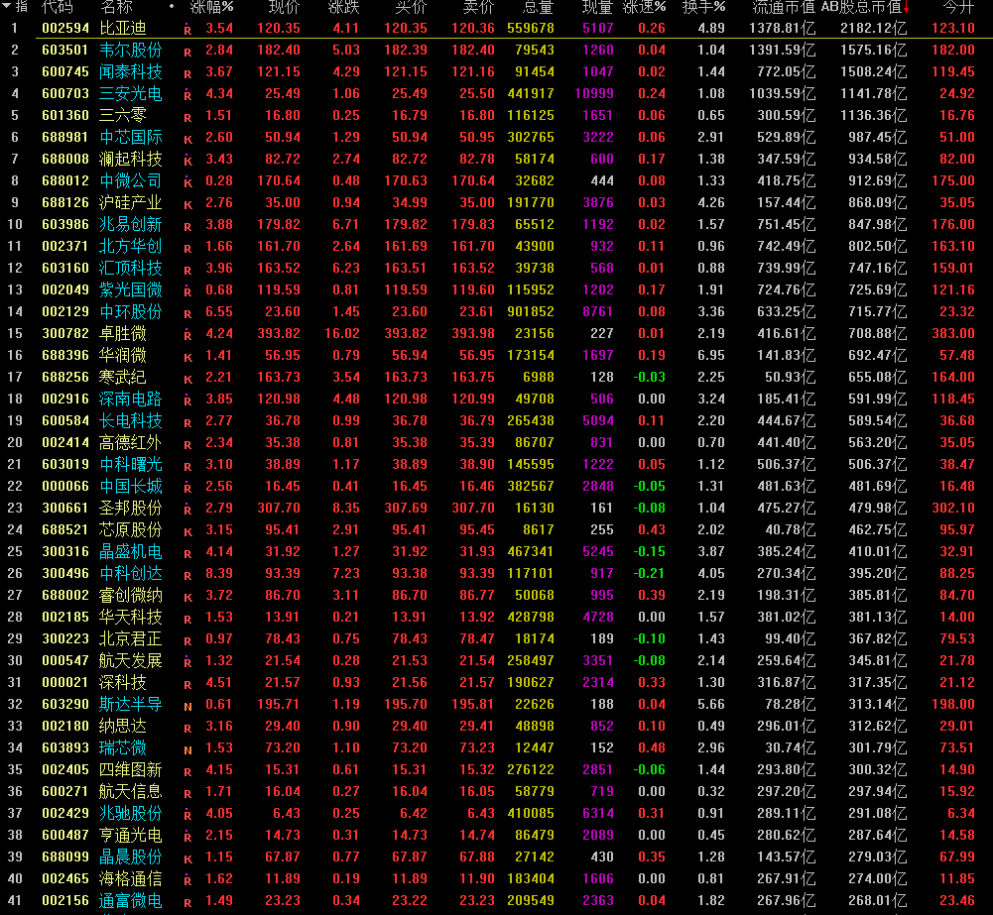This screenshot has height=915, width=993.
Task: Click the R marker beside 中科创达
Action: 187,575
